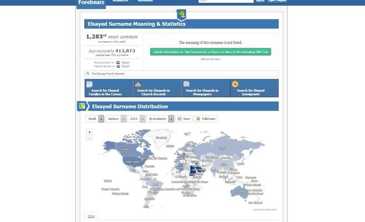Zoom in on the map with plus button
Image resolution: width=365 pixels, height=222 pixels.
point(89,133)
